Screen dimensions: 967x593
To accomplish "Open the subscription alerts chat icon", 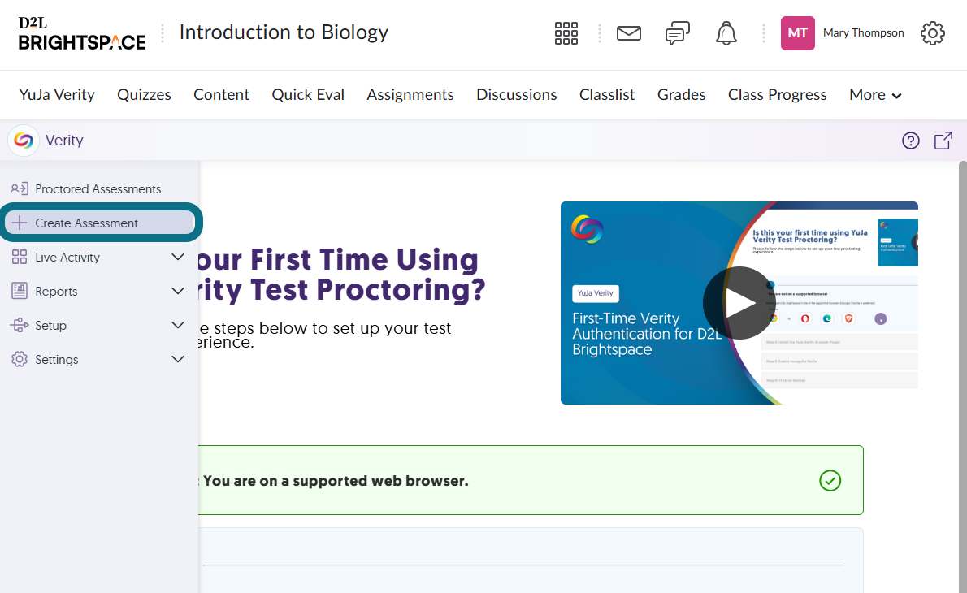I will click(677, 33).
